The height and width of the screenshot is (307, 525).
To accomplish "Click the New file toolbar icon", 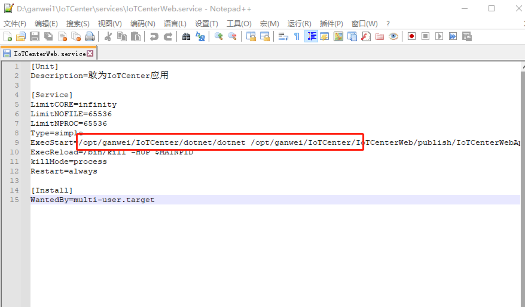I will tap(8, 37).
